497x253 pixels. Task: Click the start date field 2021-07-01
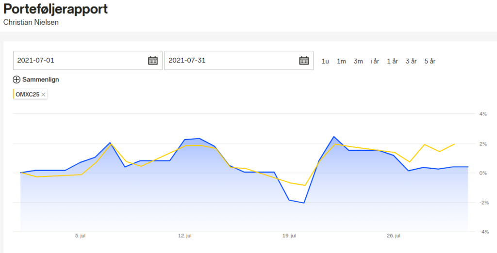(88, 60)
